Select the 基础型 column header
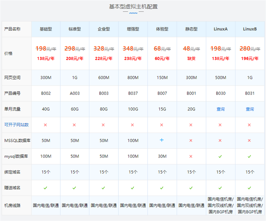The image size is (266, 221). tap(45, 29)
